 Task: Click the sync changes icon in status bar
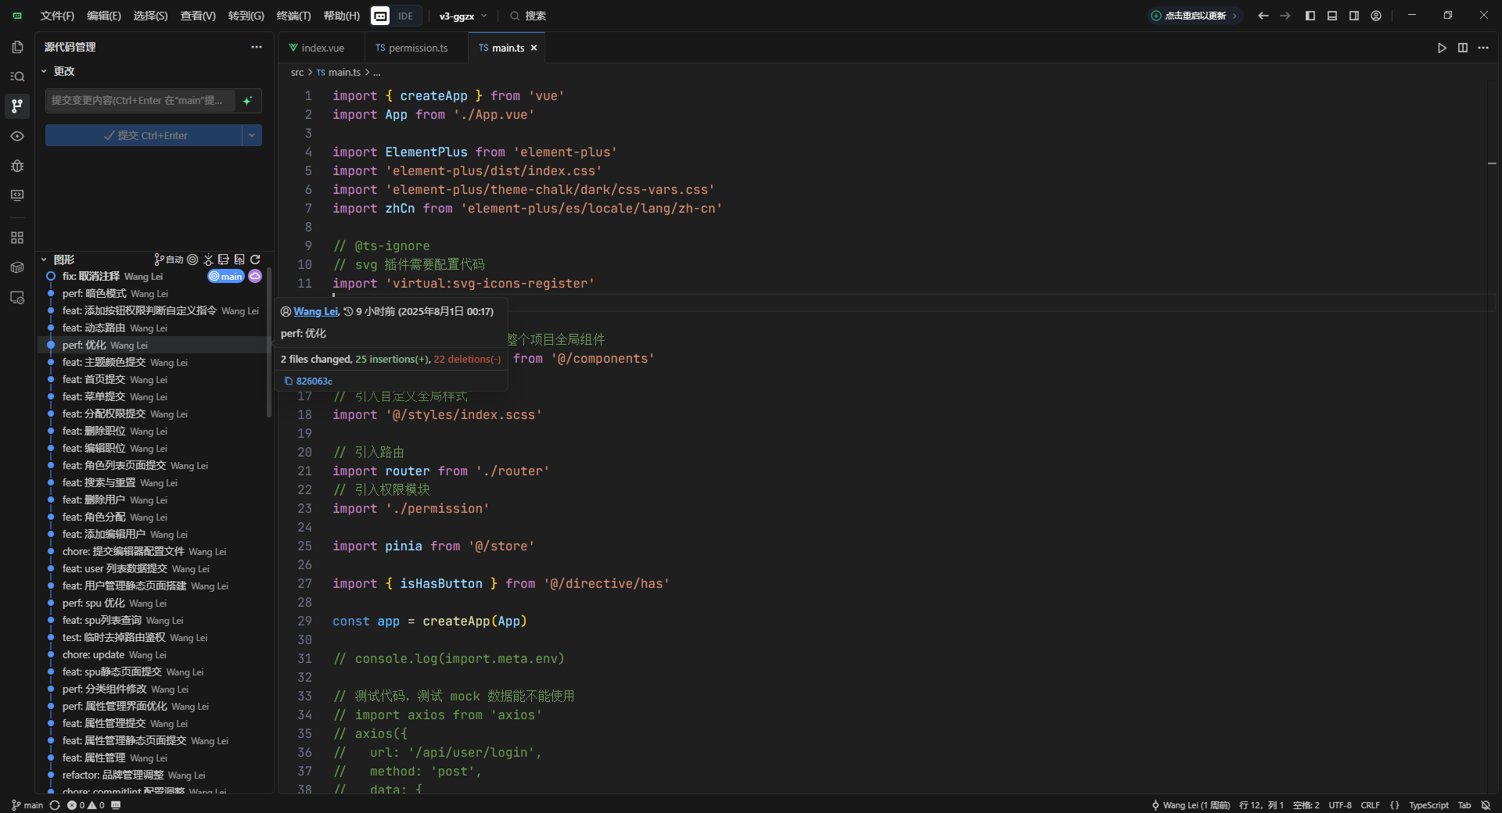[55, 805]
